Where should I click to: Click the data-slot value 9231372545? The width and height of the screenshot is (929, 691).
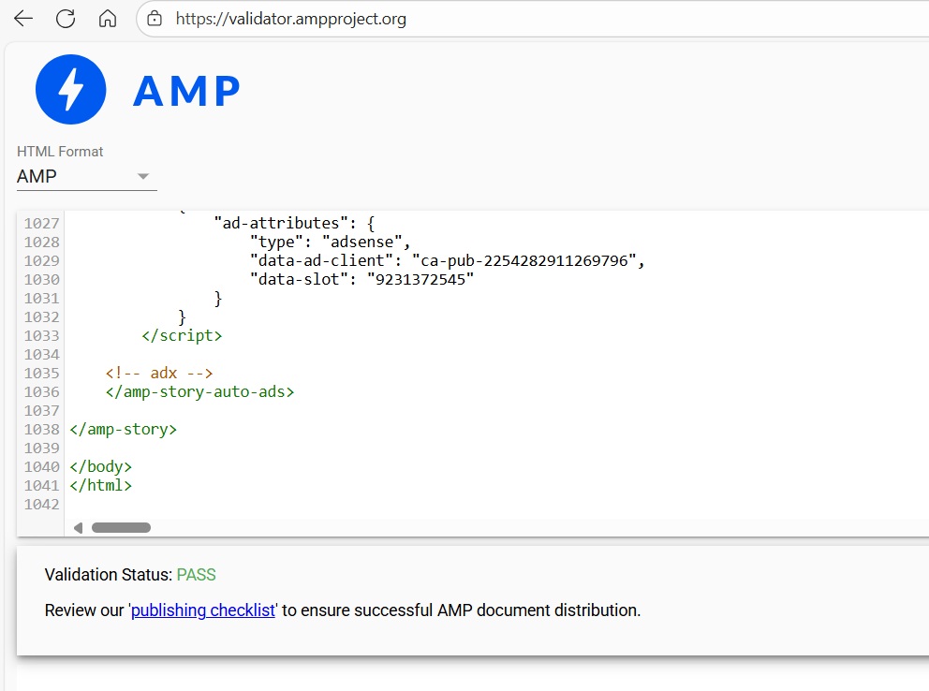tap(420, 279)
